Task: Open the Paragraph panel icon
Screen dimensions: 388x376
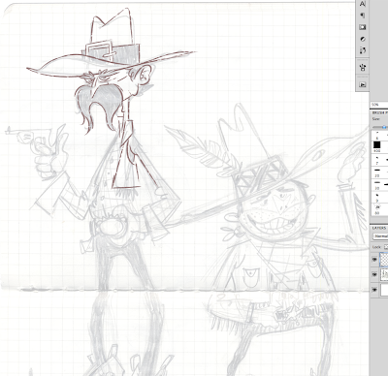Action: coord(363,16)
